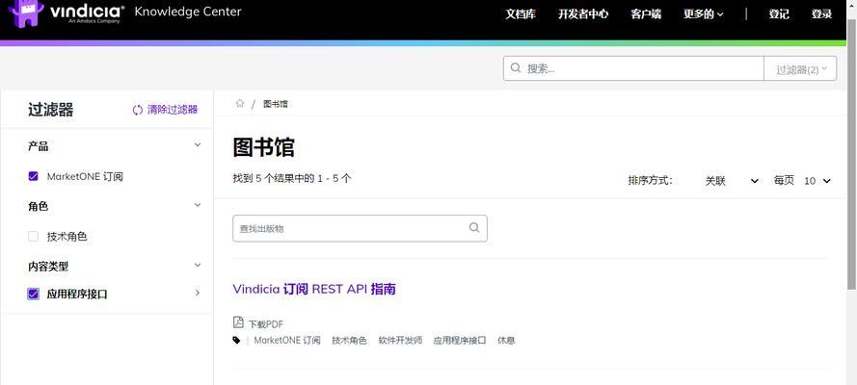
Task: Click the 软件开发师 tag
Action: [x=400, y=341]
